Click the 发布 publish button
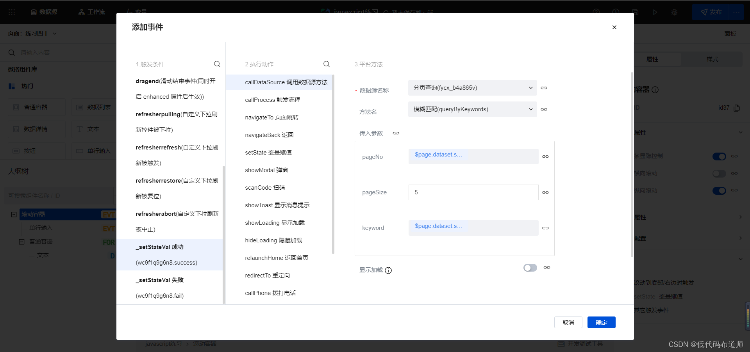This screenshot has height=352, width=750. (x=711, y=12)
